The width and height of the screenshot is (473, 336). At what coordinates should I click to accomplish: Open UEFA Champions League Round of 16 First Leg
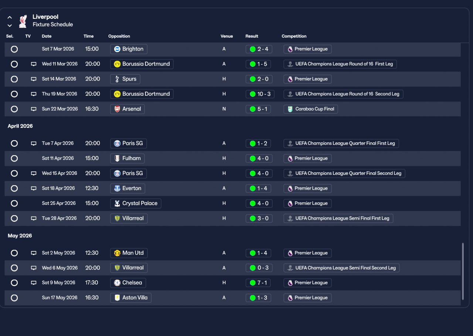pyautogui.click(x=340, y=64)
